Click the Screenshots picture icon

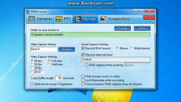103,19
